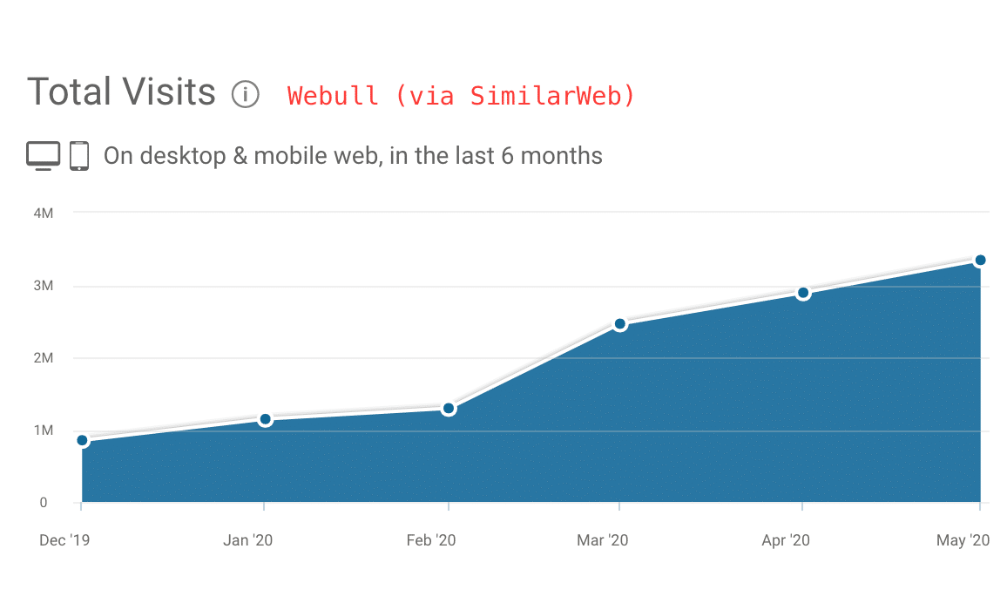This screenshot has height=610, width=1007.
Task: Click the Apr '20 x-axis label
Action: (x=786, y=540)
